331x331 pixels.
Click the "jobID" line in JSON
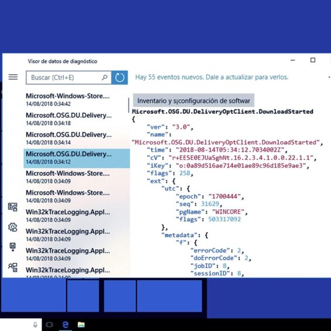(x=210, y=266)
